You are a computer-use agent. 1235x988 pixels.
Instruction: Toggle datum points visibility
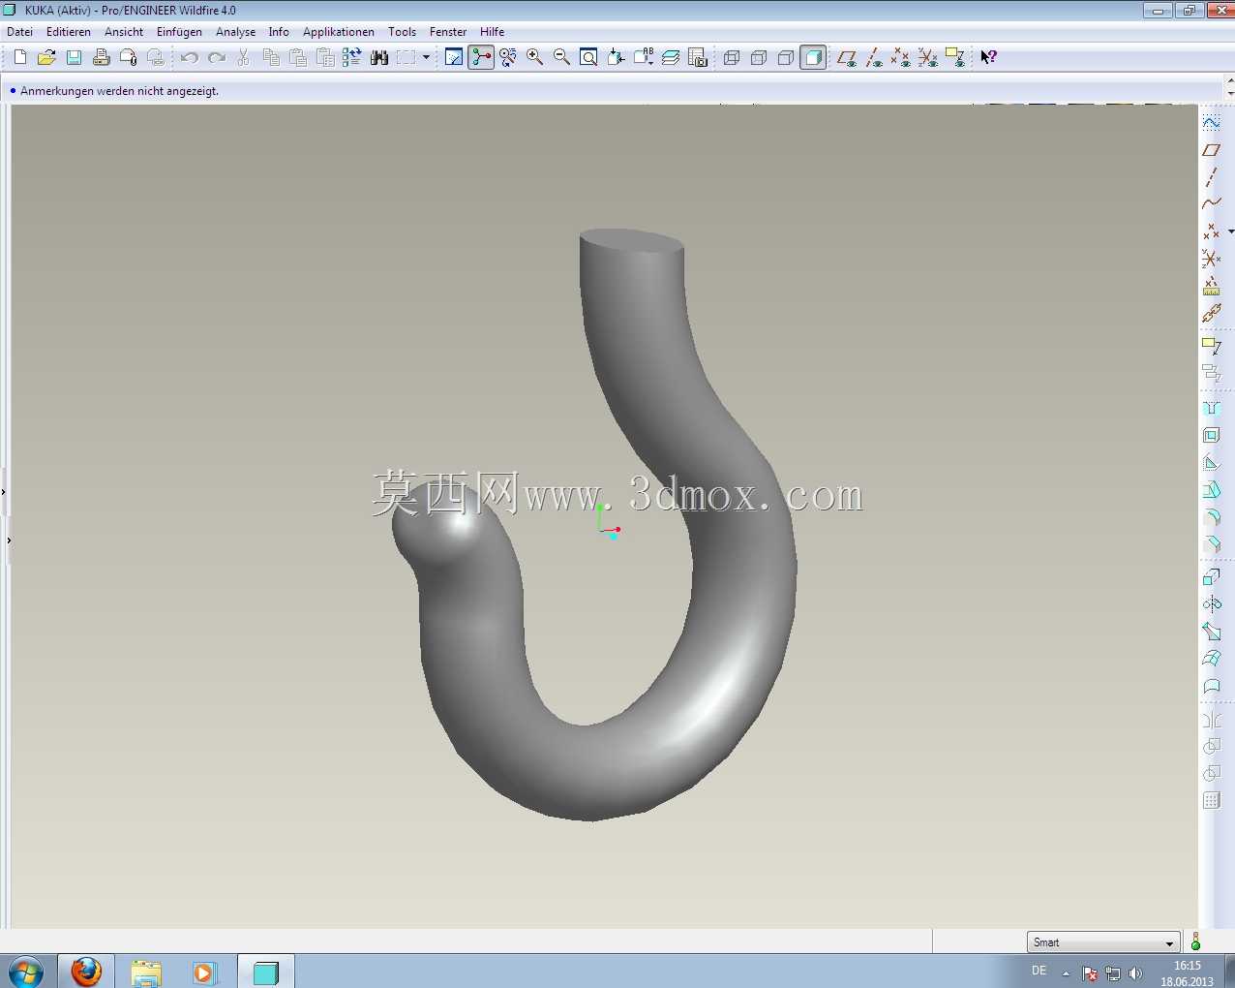tap(901, 58)
